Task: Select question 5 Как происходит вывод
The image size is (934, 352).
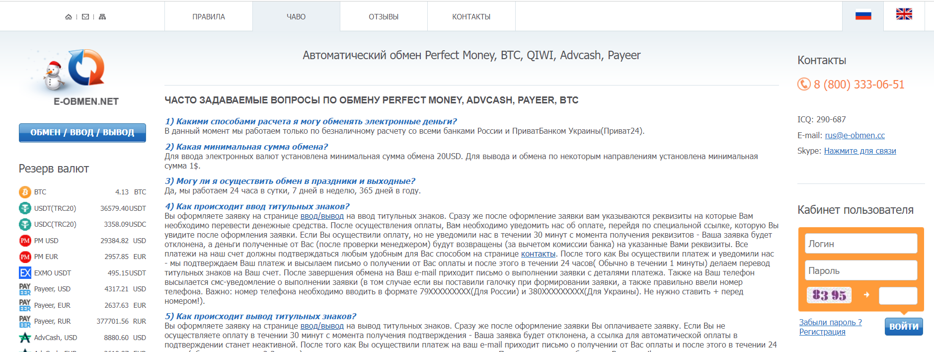Action: 260,316
